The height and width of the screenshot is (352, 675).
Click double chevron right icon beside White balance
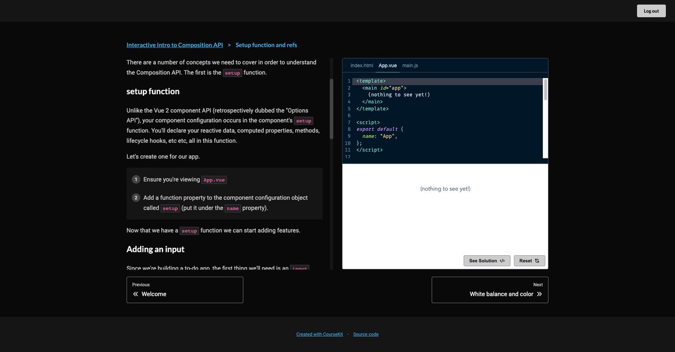(x=539, y=294)
